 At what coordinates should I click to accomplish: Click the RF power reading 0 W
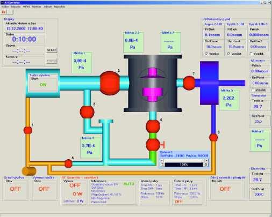coord(77,194)
